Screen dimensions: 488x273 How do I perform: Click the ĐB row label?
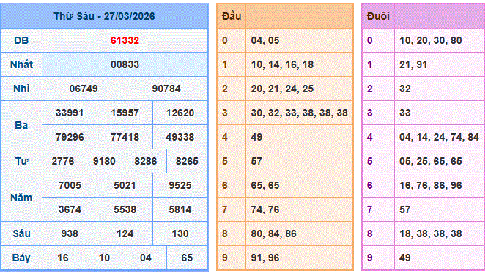click(x=21, y=40)
